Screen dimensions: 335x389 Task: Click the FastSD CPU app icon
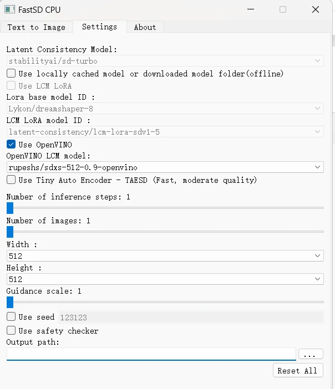tap(9, 9)
